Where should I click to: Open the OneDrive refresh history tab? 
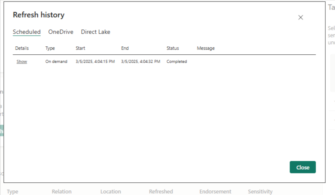[x=61, y=32]
